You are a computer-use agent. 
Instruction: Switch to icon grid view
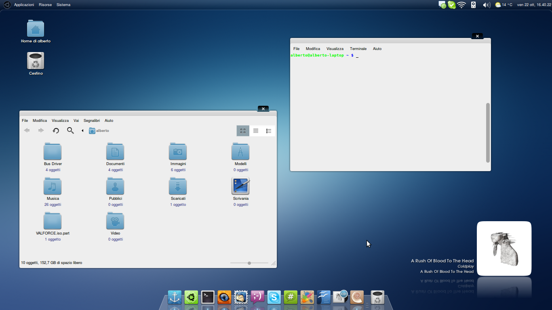243,131
